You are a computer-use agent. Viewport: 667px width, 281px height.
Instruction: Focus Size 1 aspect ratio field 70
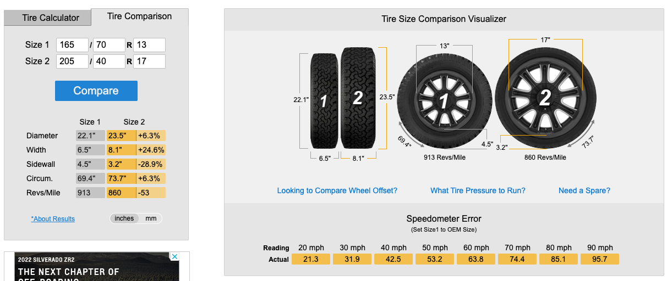109,45
